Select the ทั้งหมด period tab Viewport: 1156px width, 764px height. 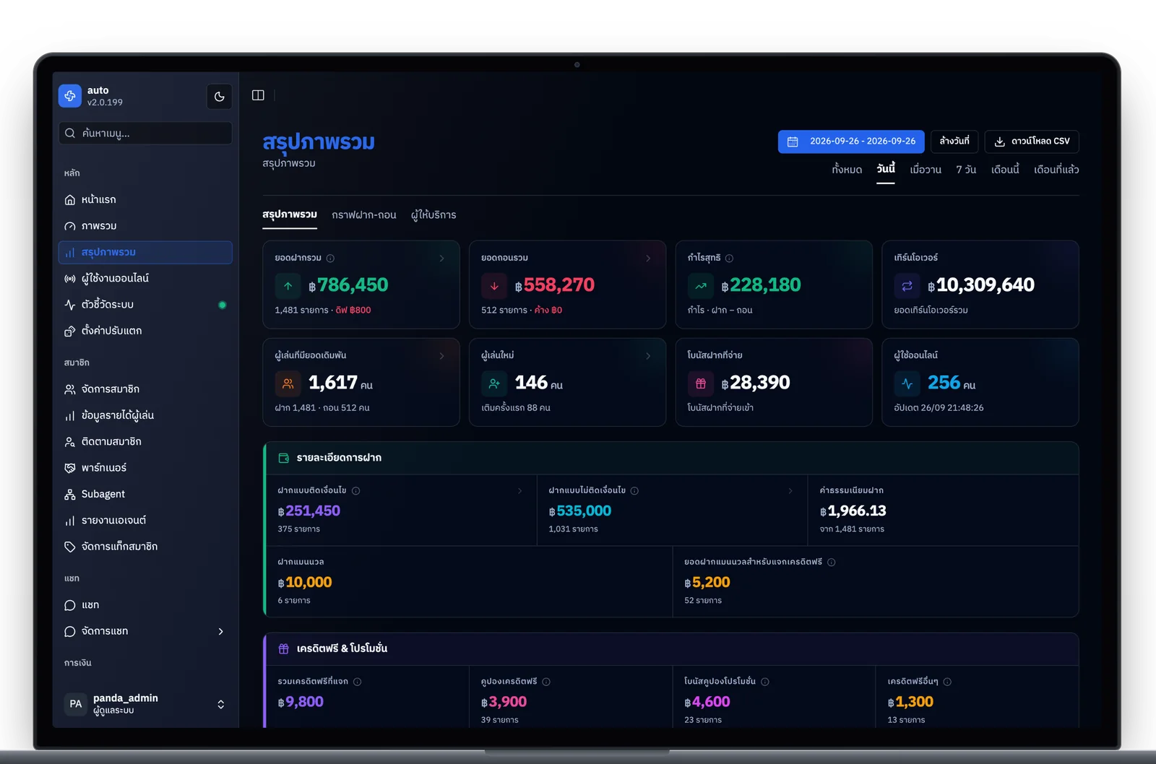point(847,170)
